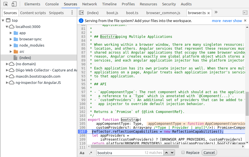
Task: Click the ng-inspector cloud icon
Action: point(12,83)
